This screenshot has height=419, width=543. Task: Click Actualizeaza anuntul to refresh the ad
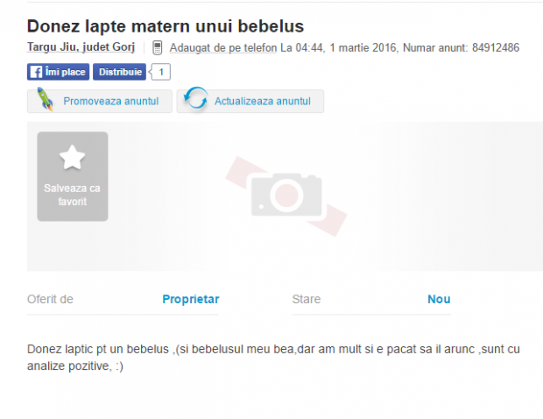250,101
